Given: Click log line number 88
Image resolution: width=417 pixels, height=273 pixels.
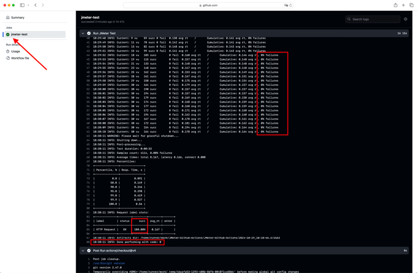Looking at the screenshot, I should pyautogui.click(x=88, y=242).
